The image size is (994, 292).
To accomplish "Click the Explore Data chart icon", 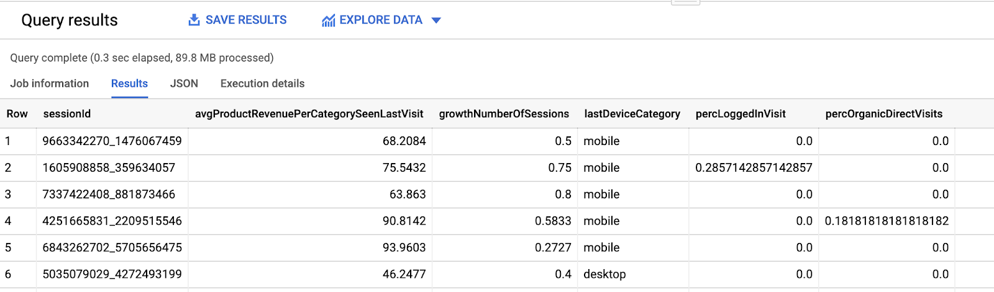I will (328, 20).
